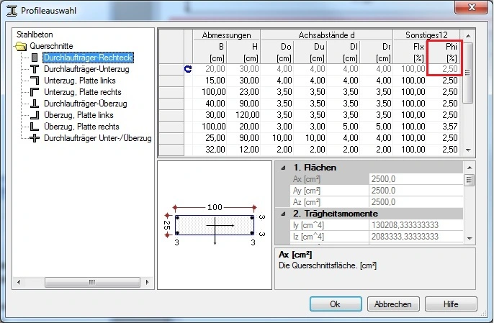Click the tree panel left scroll arrow
This screenshot has height=323, width=494.
pos(19,282)
